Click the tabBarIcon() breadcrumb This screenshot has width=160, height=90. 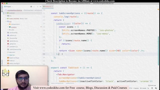pos(70,83)
